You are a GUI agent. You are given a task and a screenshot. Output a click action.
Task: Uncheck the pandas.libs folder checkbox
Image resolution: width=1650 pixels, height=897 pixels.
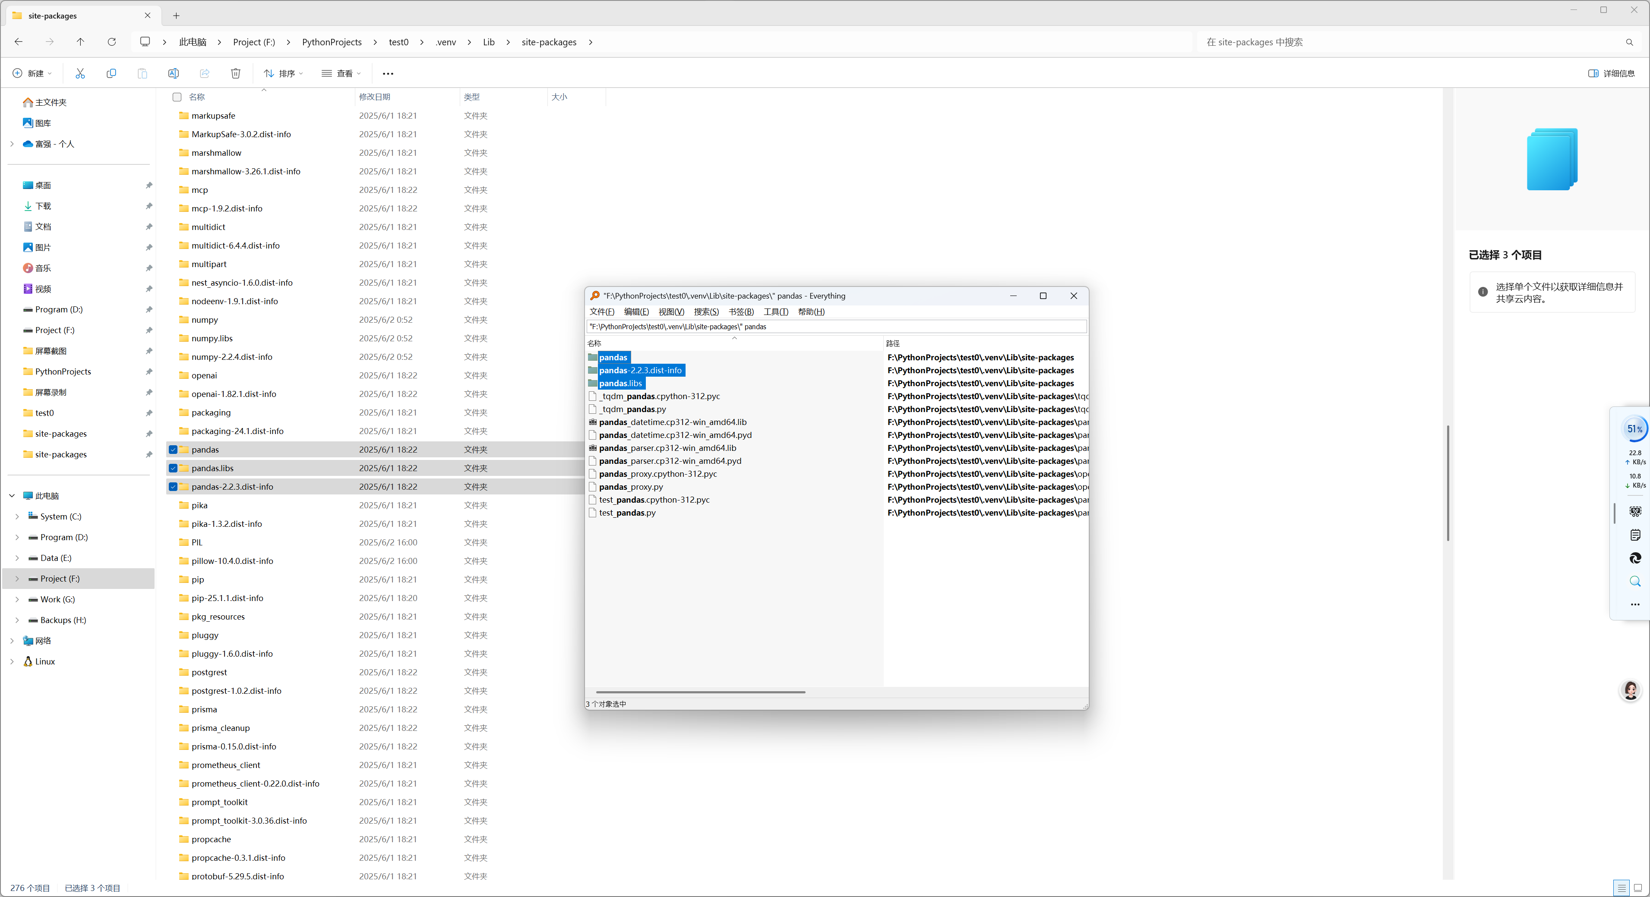pos(173,468)
